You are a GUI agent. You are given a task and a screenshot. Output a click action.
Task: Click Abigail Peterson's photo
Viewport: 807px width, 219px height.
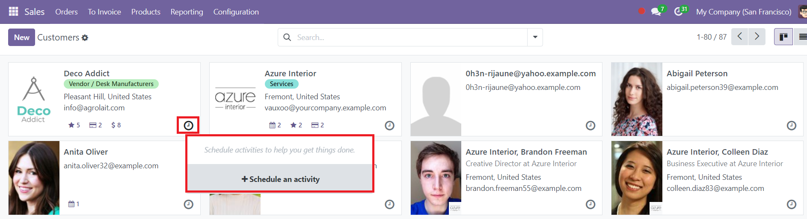637,99
